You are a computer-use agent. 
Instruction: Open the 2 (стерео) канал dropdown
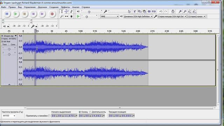pyautogui.click(x=196, y=16)
